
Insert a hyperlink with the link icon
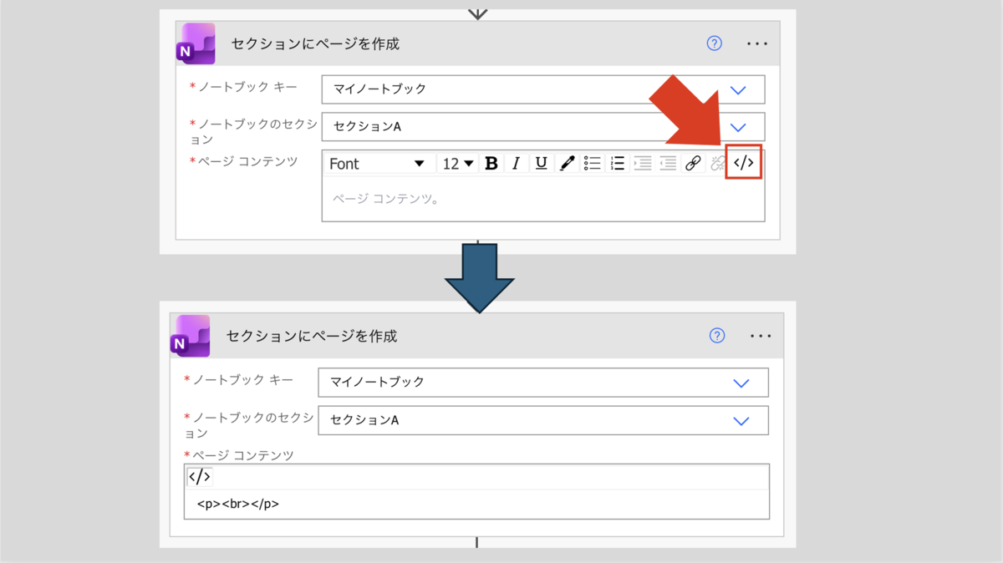point(692,164)
